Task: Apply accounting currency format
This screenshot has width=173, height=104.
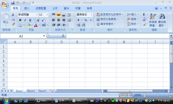Action: point(78,20)
